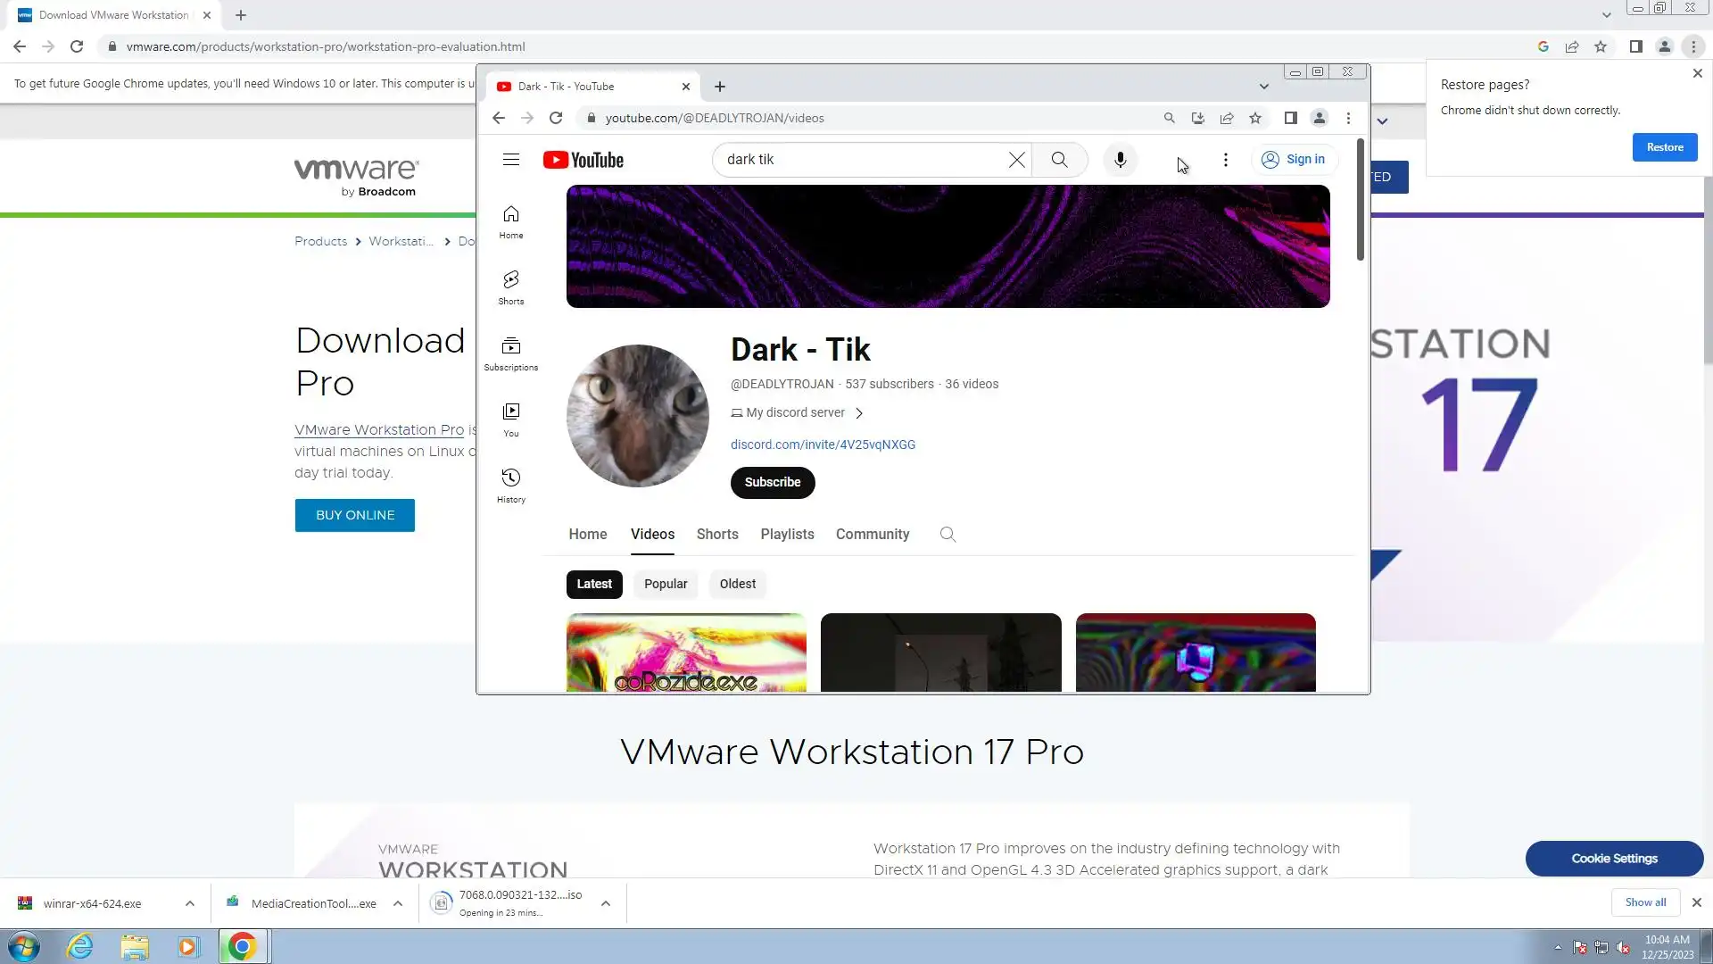
Task: Expand options for the winrar-x64-624.exe download
Action: point(190,903)
